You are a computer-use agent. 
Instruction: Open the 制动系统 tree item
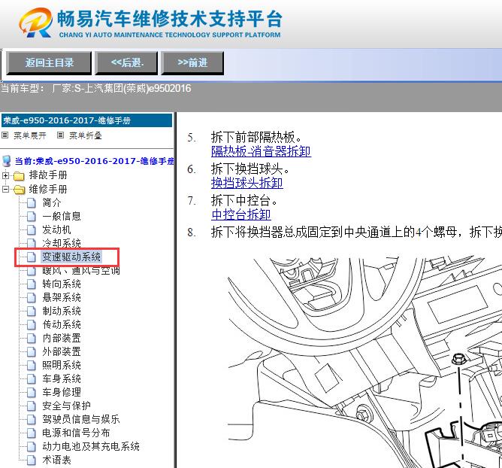pos(62,311)
